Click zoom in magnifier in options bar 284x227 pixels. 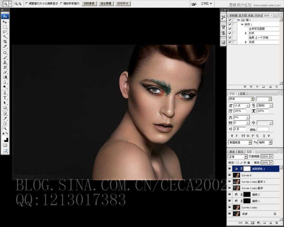(16, 3)
